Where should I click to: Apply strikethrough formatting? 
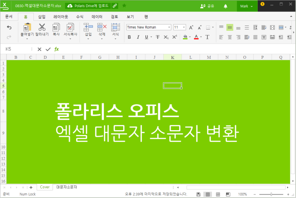tap(157, 37)
